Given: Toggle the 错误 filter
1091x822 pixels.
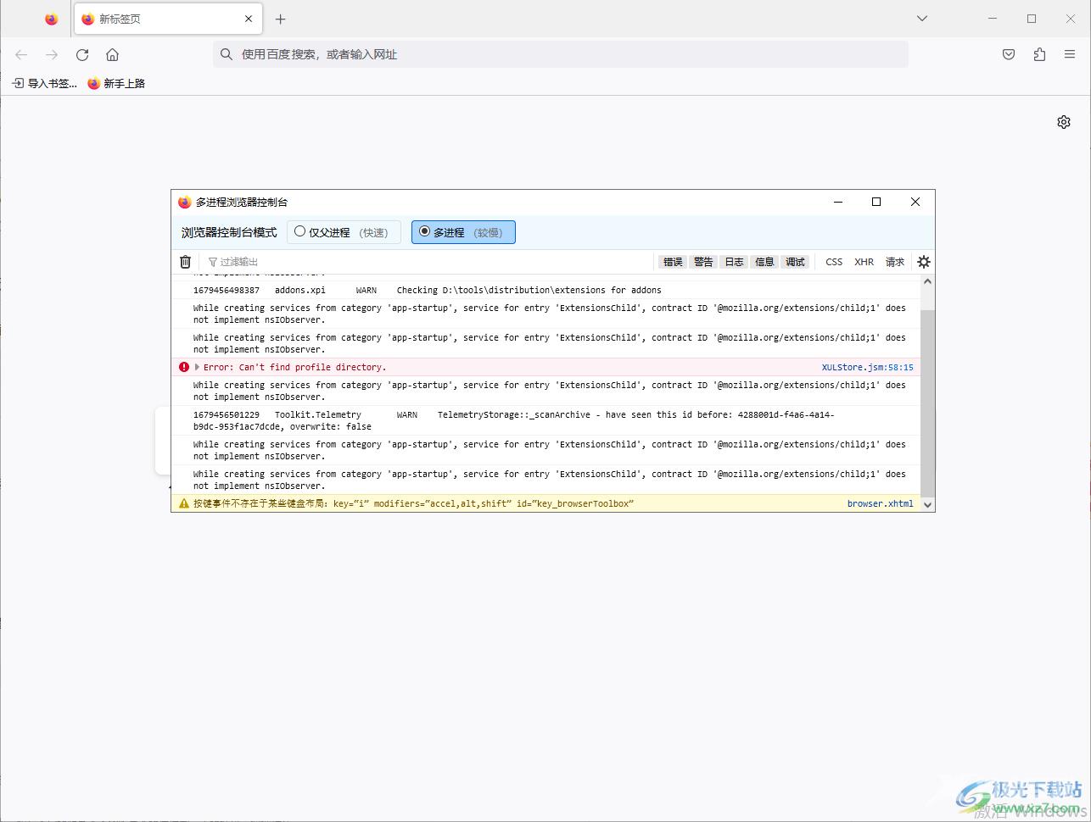Looking at the screenshot, I should [673, 262].
